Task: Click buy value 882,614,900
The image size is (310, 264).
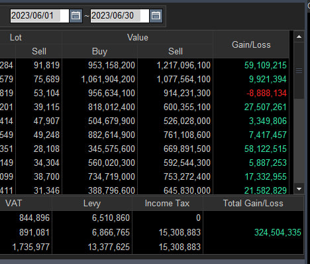Action: pyautogui.click(x=111, y=135)
